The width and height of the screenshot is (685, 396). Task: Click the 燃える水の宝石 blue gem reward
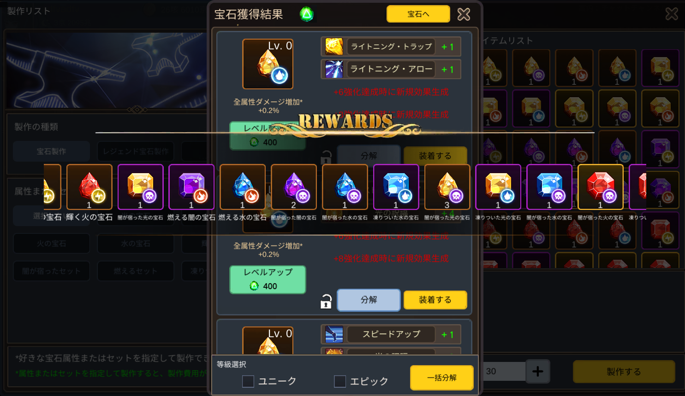coord(243,187)
